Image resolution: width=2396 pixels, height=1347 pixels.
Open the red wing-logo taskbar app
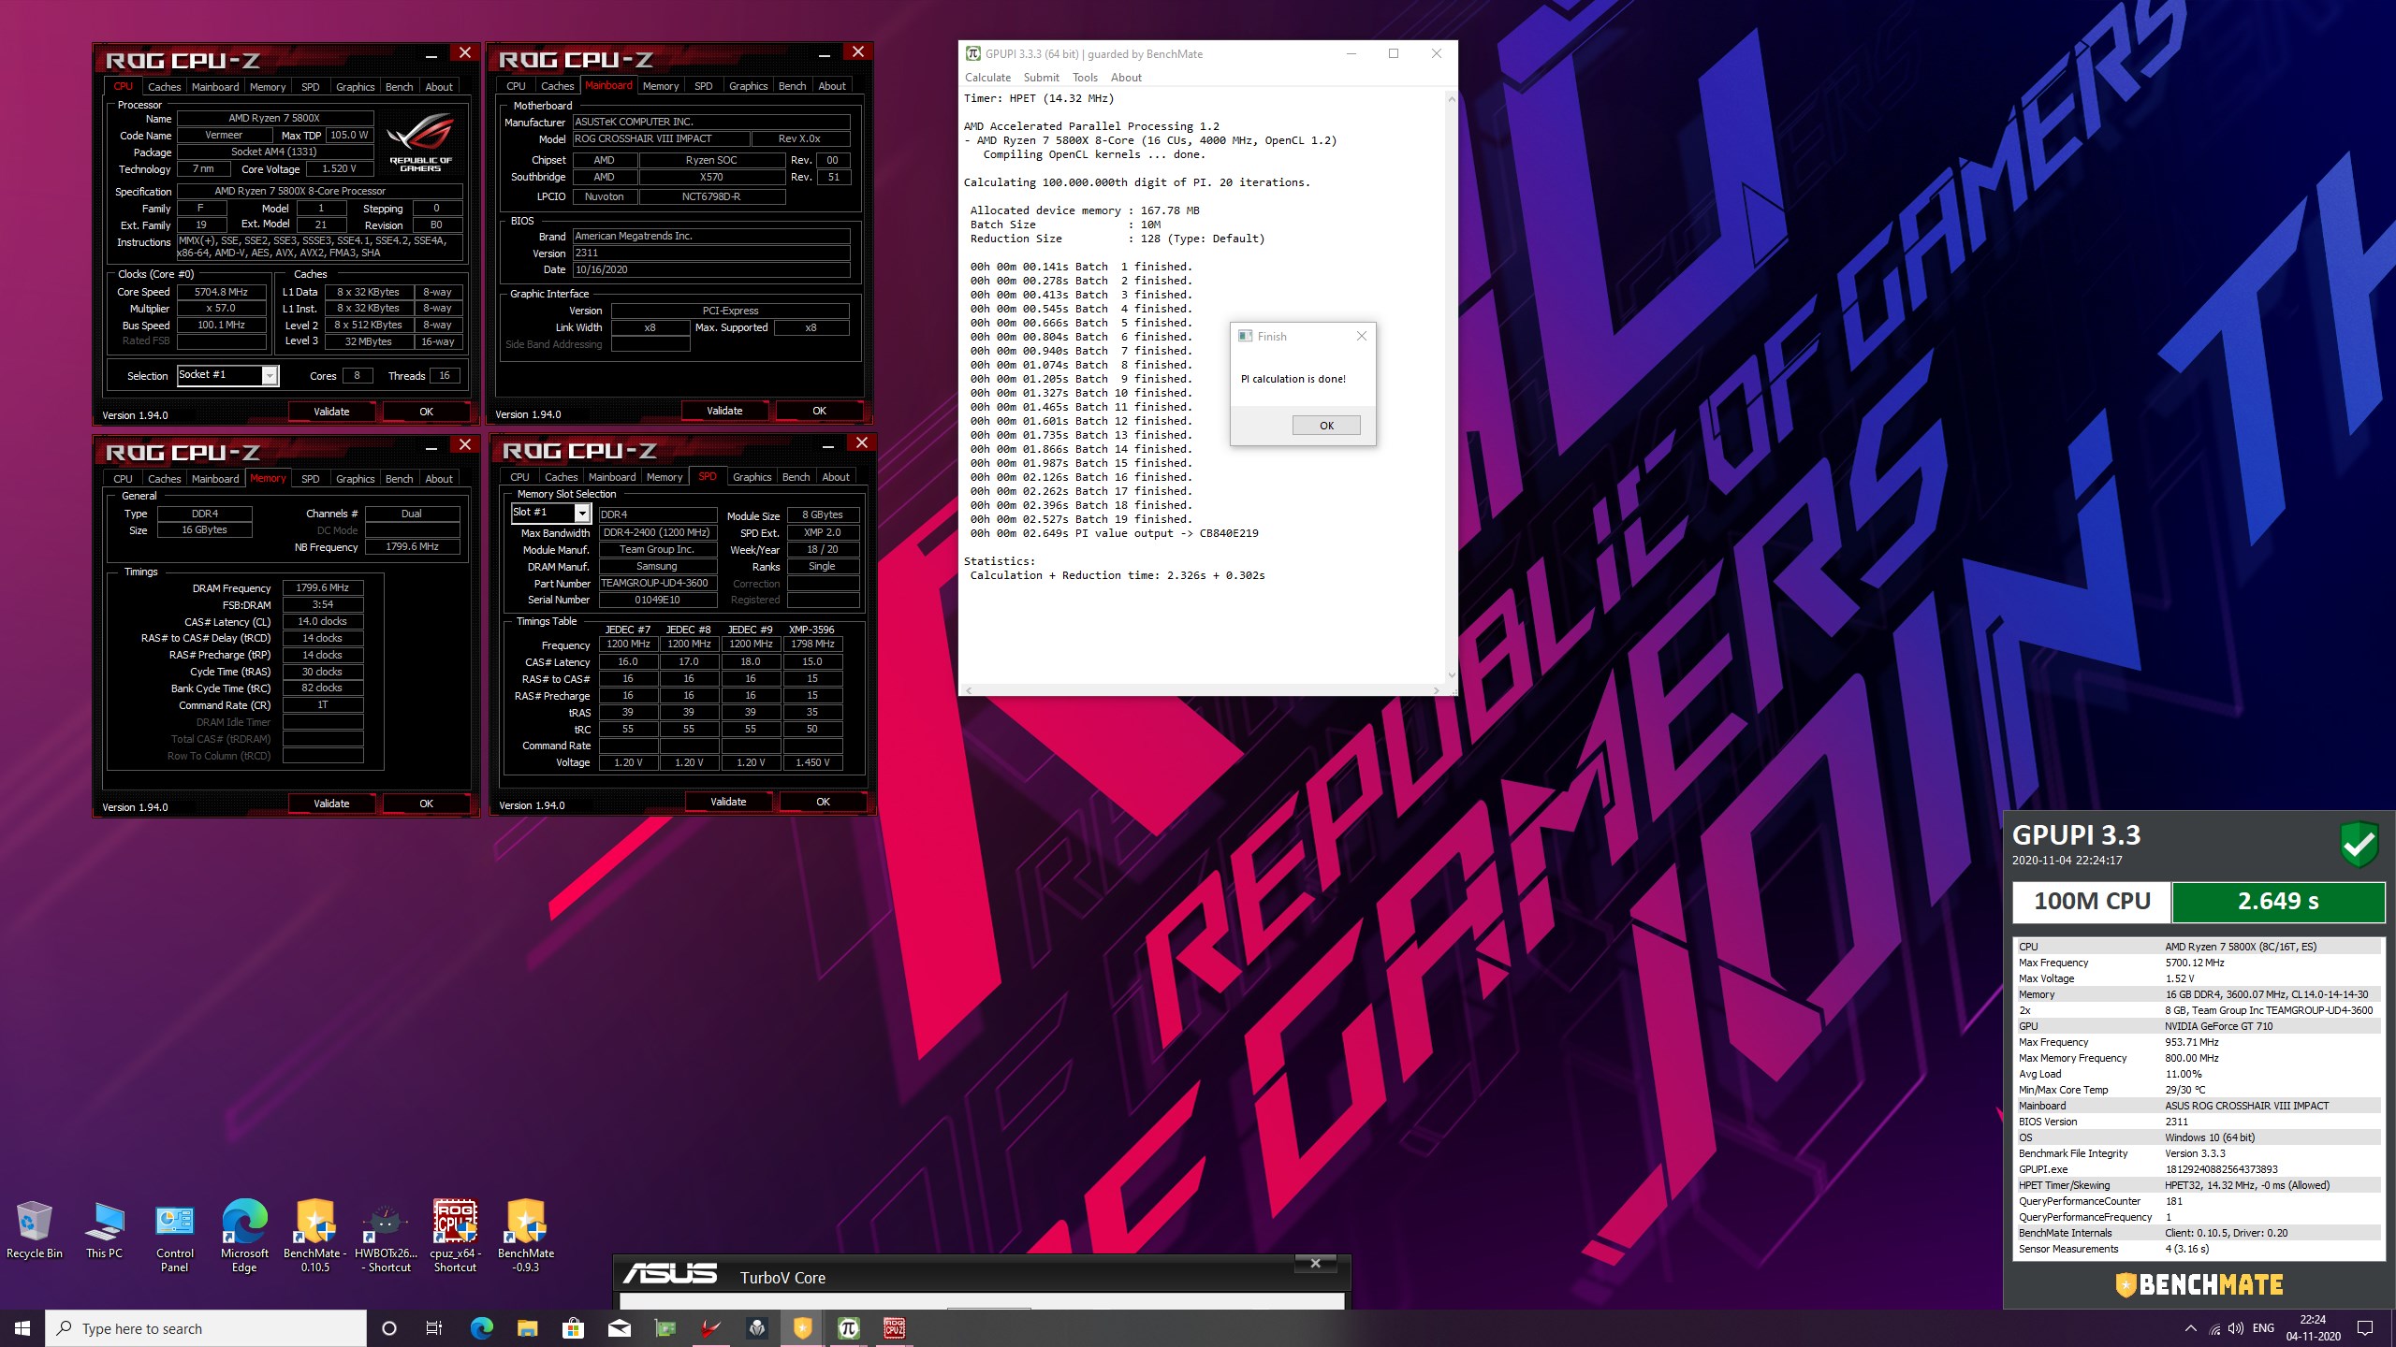(x=710, y=1328)
